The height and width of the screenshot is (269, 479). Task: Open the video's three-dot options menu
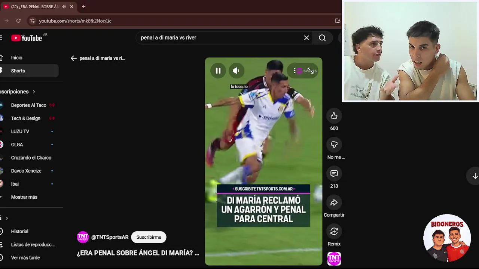pos(295,71)
